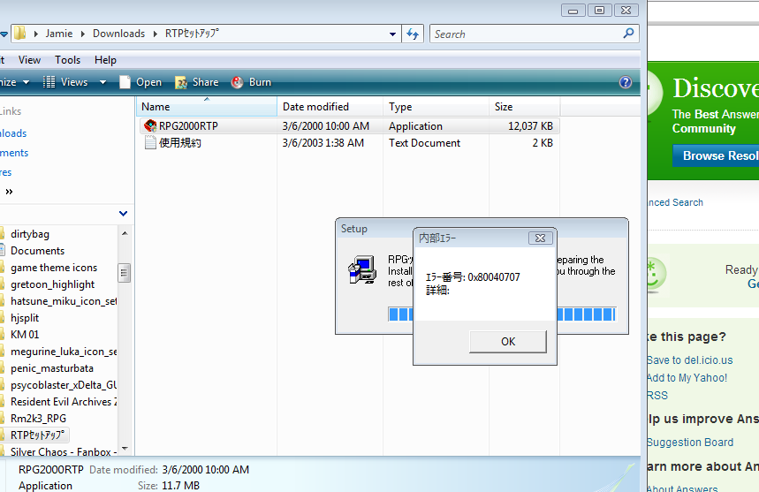Select the hjsplit folder
This screenshot has height=492, width=759.
25,318
